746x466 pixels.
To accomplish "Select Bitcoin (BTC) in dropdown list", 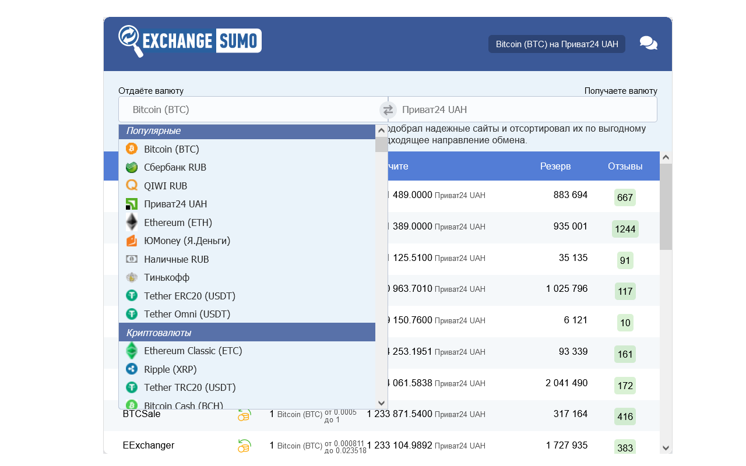I will click(247, 149).
